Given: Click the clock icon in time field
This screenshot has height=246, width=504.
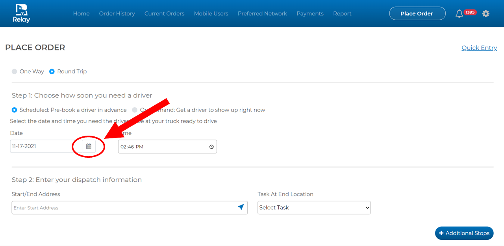Looking at the screenshot, I should coord(211,147).
